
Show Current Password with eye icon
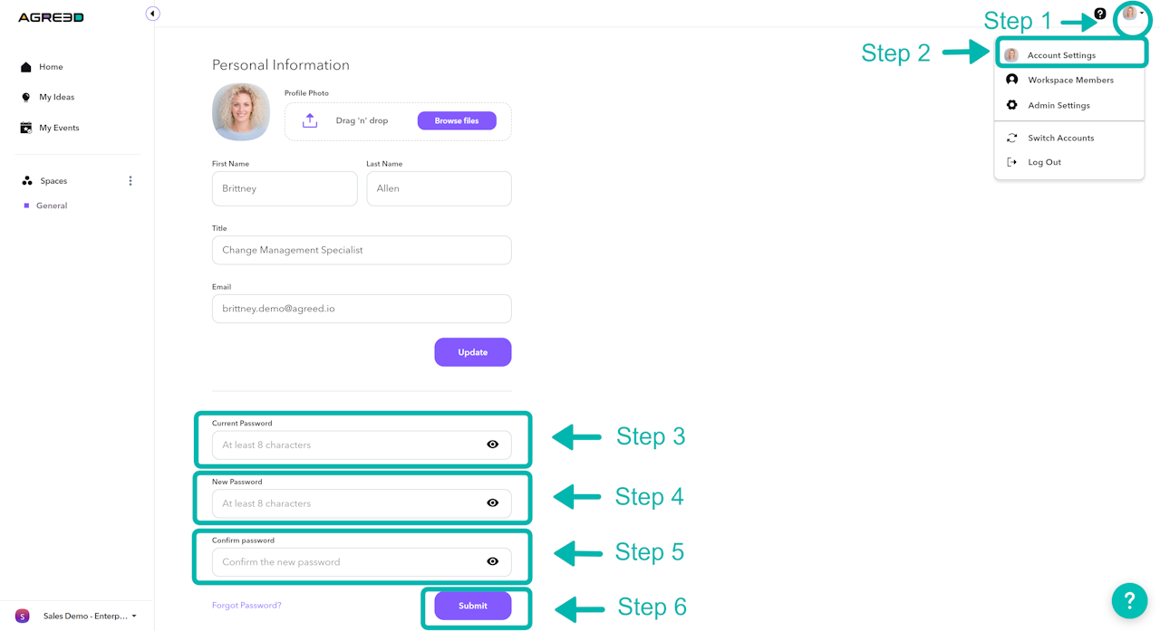(492, 445)
